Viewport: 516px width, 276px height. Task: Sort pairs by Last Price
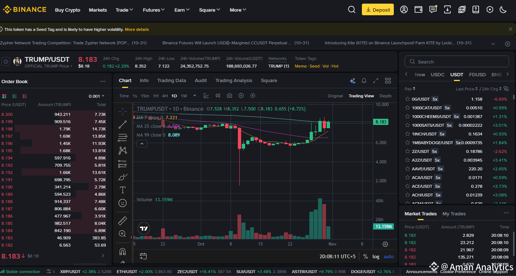pos(467,89)
